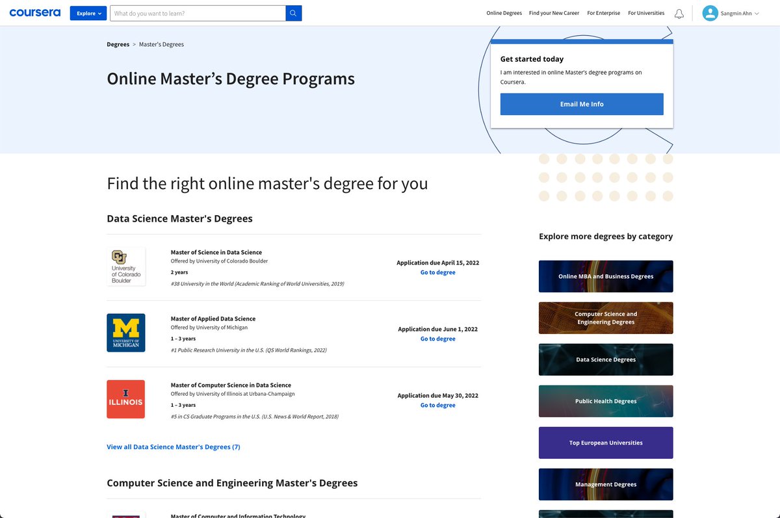The width and height of the screenshot is (780, 518).
Task: Click 'Data Science Master's Degrees' section heading
Action: [179, 218]
